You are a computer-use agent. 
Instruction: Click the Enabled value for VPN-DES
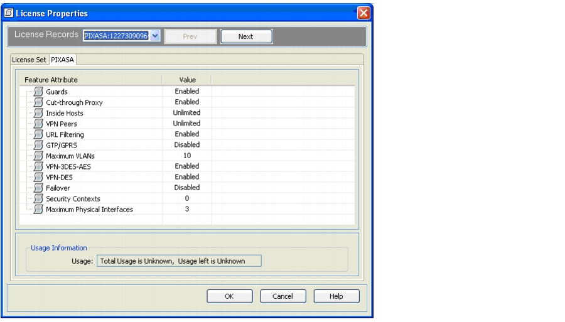[x=187, y=176]
